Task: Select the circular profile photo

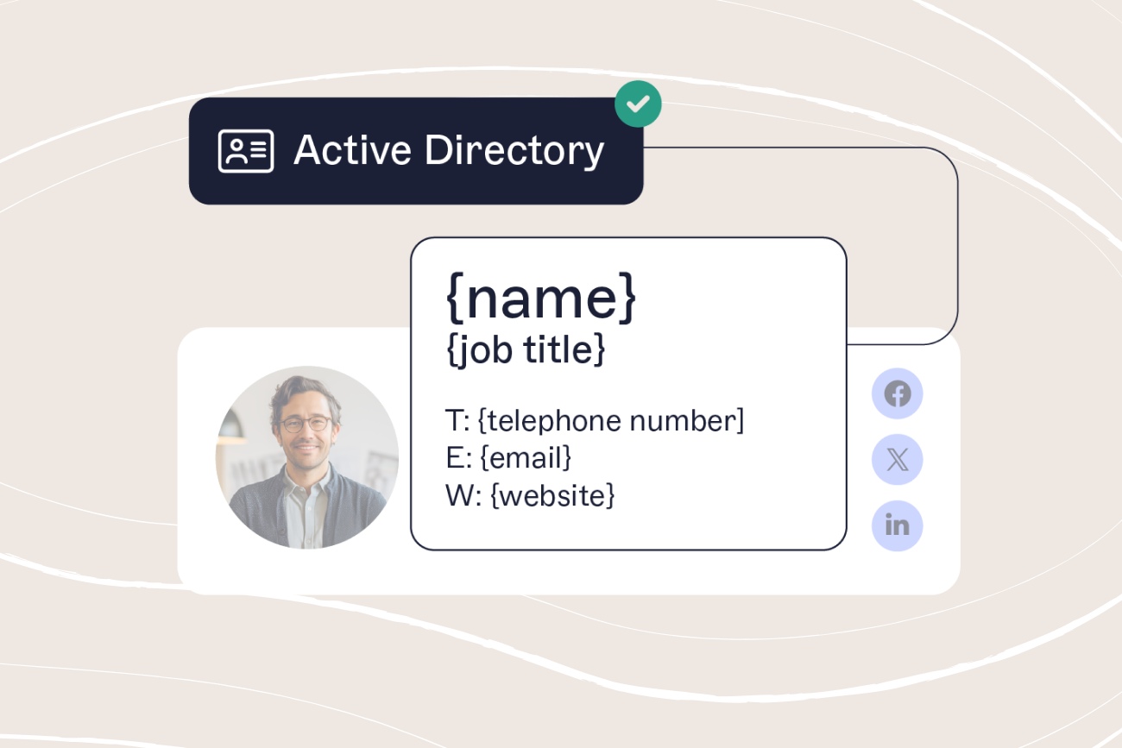Action: click(306, 457)
